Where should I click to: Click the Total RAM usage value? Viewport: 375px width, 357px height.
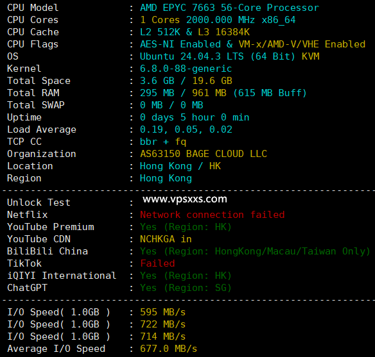(x=223, y=93)
